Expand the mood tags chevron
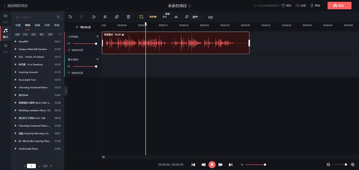 tap(60, 34)
